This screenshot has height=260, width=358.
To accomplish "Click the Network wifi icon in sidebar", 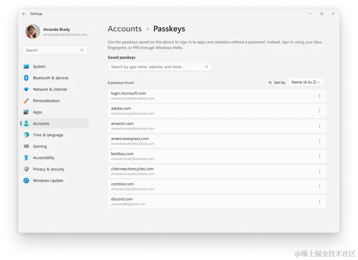I will (26, 89).
